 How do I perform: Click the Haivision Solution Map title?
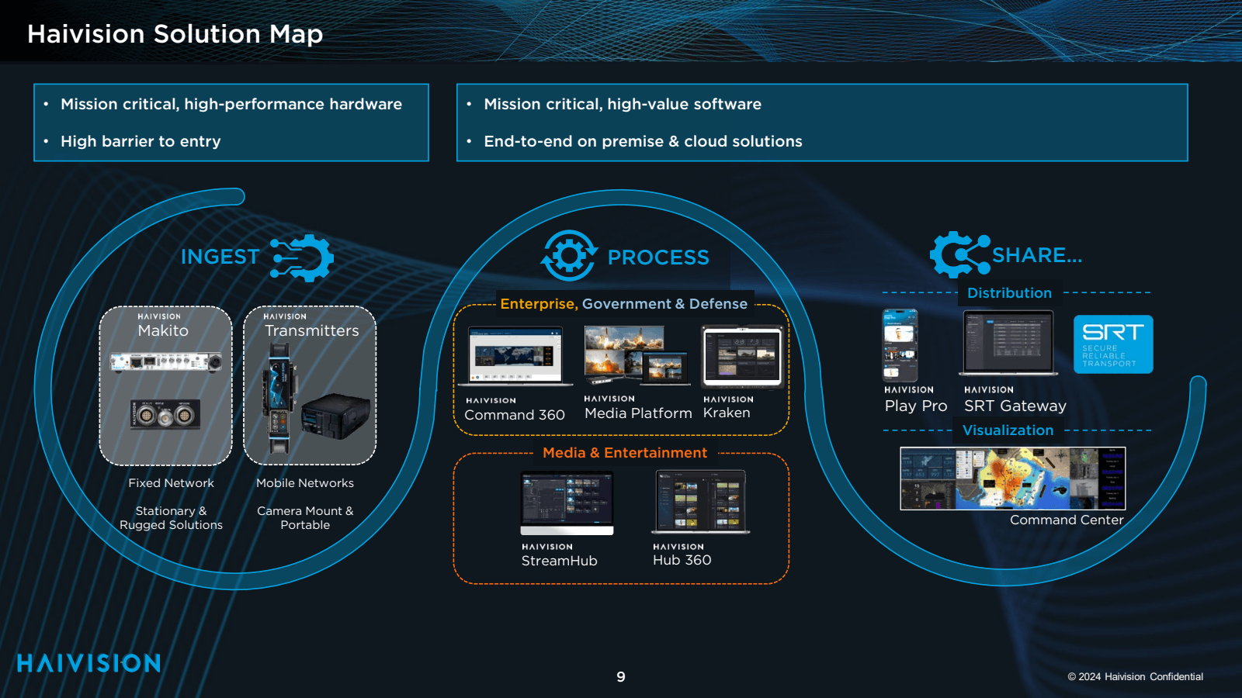pos(175,34)
